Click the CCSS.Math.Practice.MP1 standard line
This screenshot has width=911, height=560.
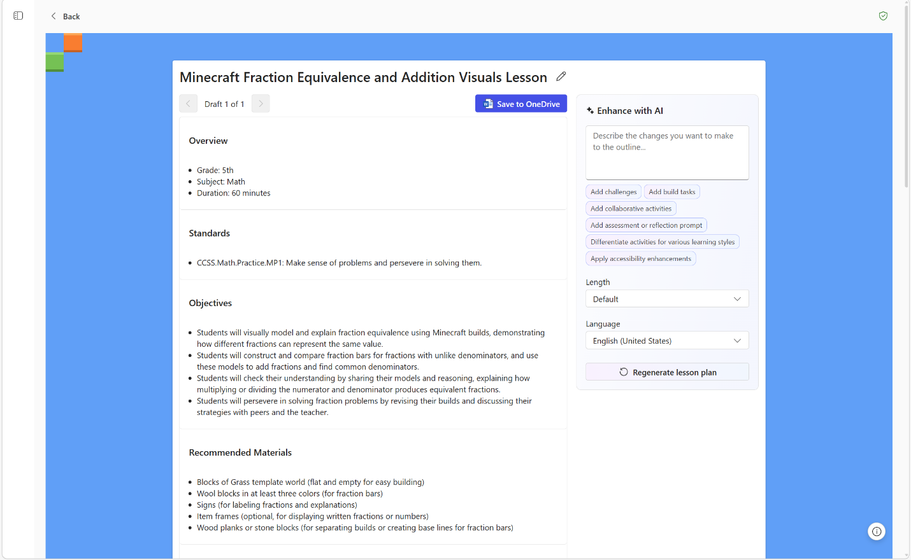pos(339,263)
